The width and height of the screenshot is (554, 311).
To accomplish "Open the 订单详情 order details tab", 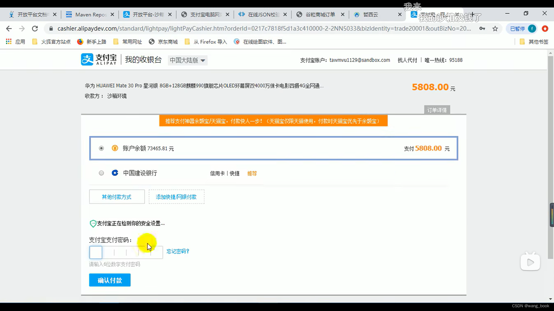I will [437, 110].
